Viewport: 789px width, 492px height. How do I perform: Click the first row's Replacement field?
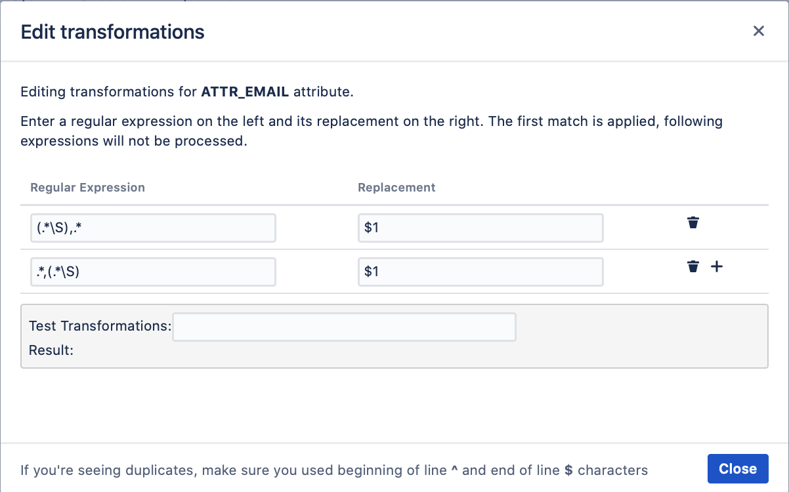(480, 228)
